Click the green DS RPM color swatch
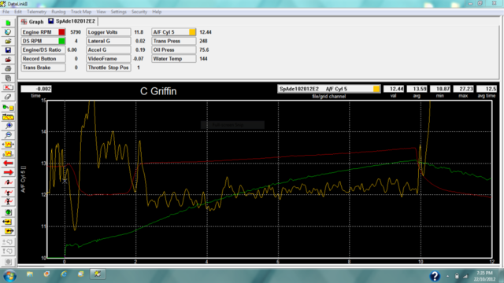This screenshot has width=504, height=283. point(61,41)
